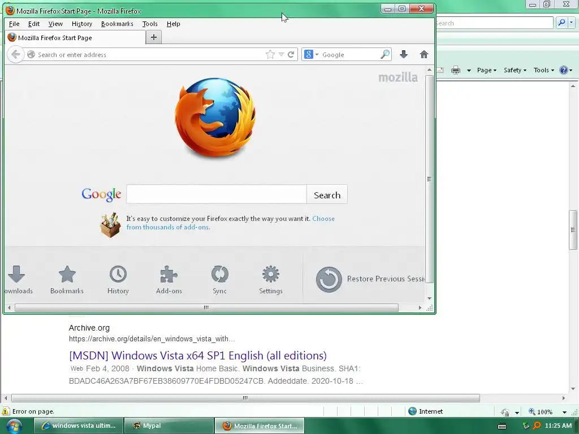
Task: Open Downloads shortcut on the start page
Action: point(17,280)
